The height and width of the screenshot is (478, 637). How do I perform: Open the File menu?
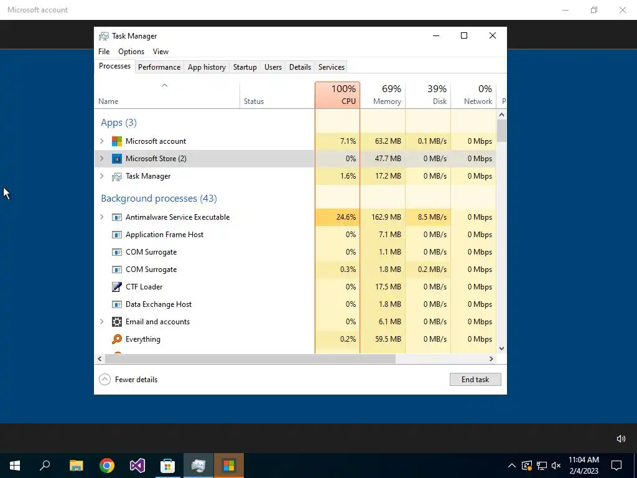(x=104, y=52)
